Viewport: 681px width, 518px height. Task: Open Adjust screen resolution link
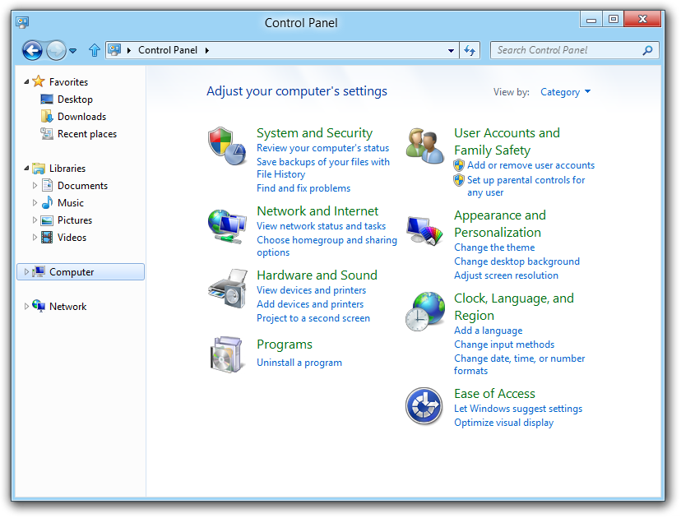pos(506,275)
